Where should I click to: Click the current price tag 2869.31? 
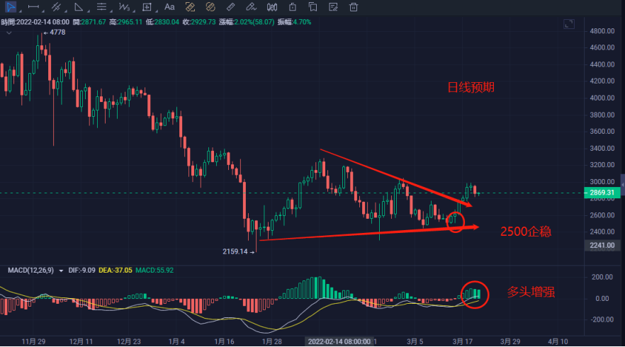click(x=602, y=193)
